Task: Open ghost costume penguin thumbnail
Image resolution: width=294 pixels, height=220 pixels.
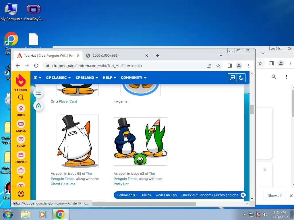Action: pos(78,141)
